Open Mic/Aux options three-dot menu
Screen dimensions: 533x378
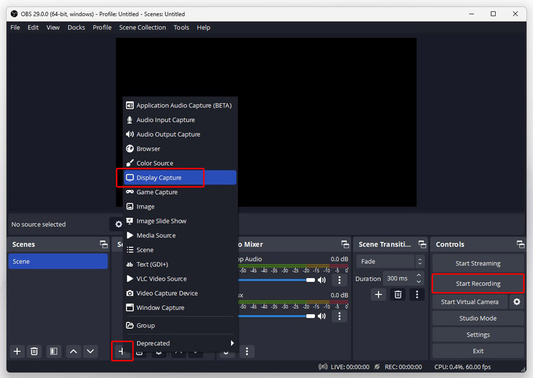(x=339, y=316)
